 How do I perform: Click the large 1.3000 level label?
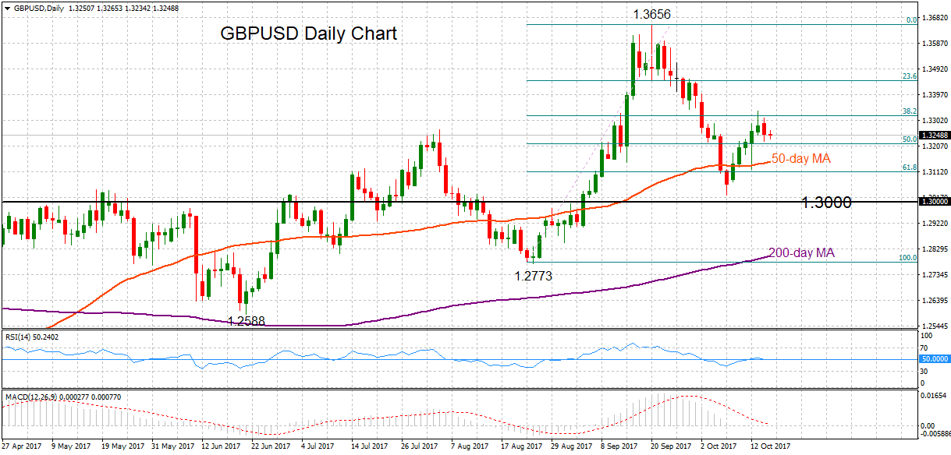826,203
